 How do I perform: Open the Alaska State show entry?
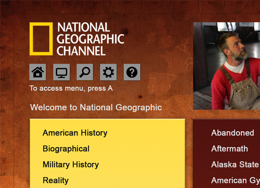(x=235, y=164)
